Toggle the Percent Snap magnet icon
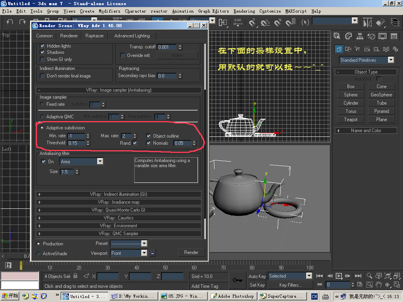The image size is (403, 302). [277, 22]
